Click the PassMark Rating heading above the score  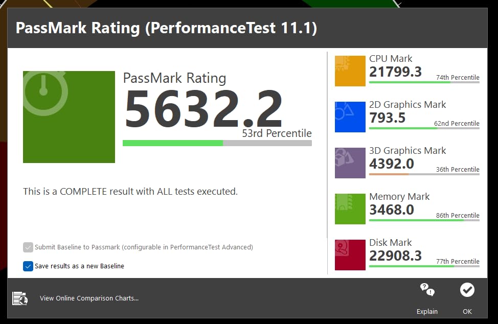pos(175,78)
